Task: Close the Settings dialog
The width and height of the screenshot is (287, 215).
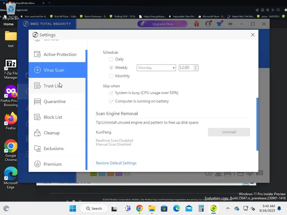Action: coord(253,35)
